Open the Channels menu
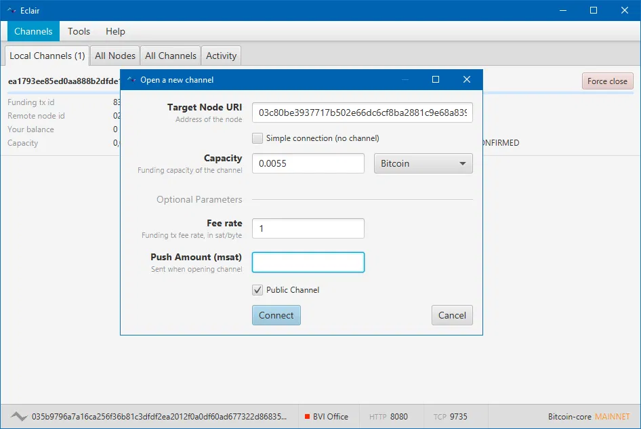Image resolution: width=641 pixels, height=429 pixels. pyautogui.click(x=33, y=31)
